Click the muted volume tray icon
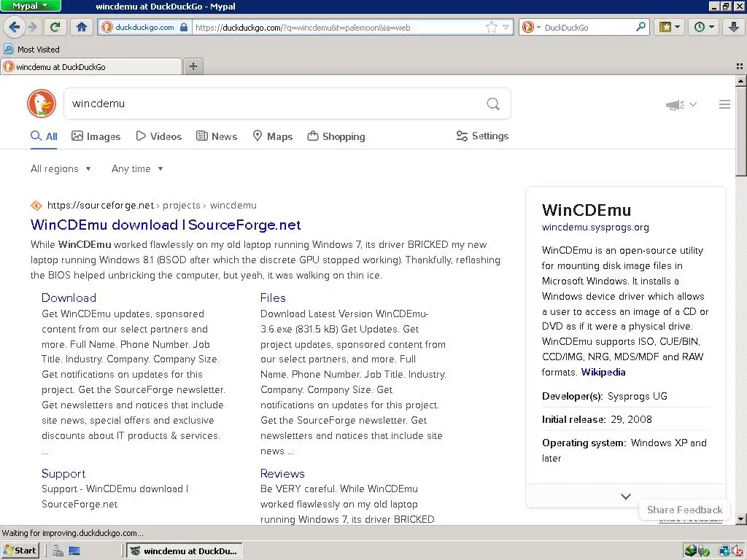 pos(738,551)
